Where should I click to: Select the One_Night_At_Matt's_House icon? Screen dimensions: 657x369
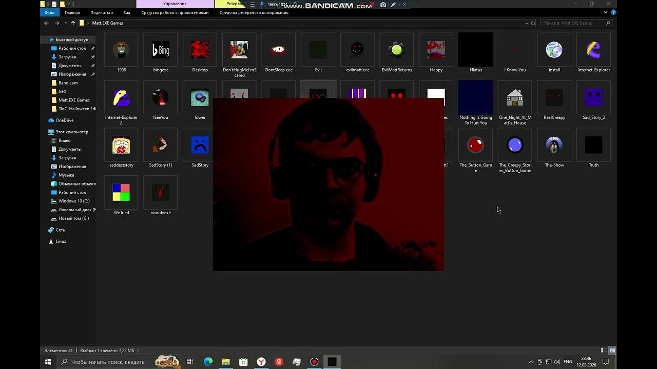click(515, 97)
